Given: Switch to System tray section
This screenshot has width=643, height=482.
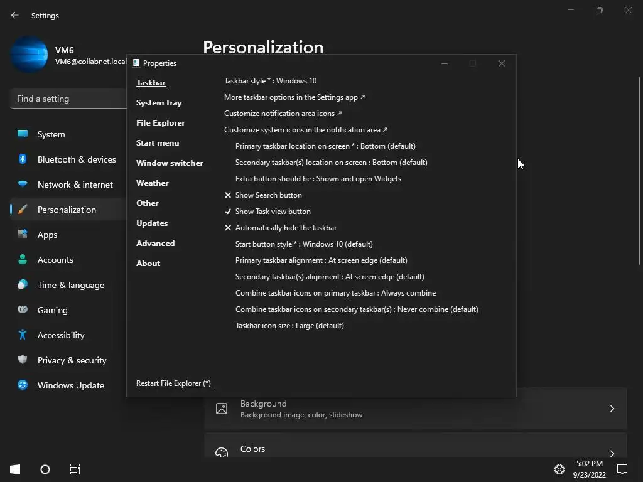Looking at the screenshot, I should coord(159,103).
